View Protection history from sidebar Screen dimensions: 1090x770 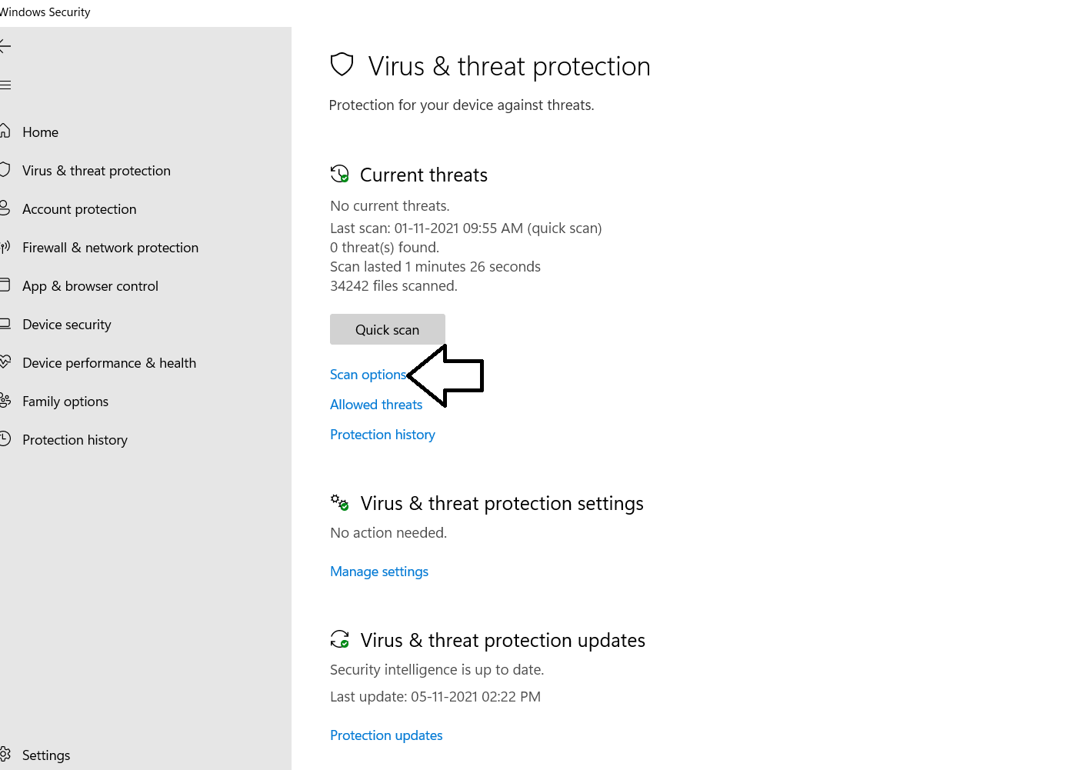point(75,439)
